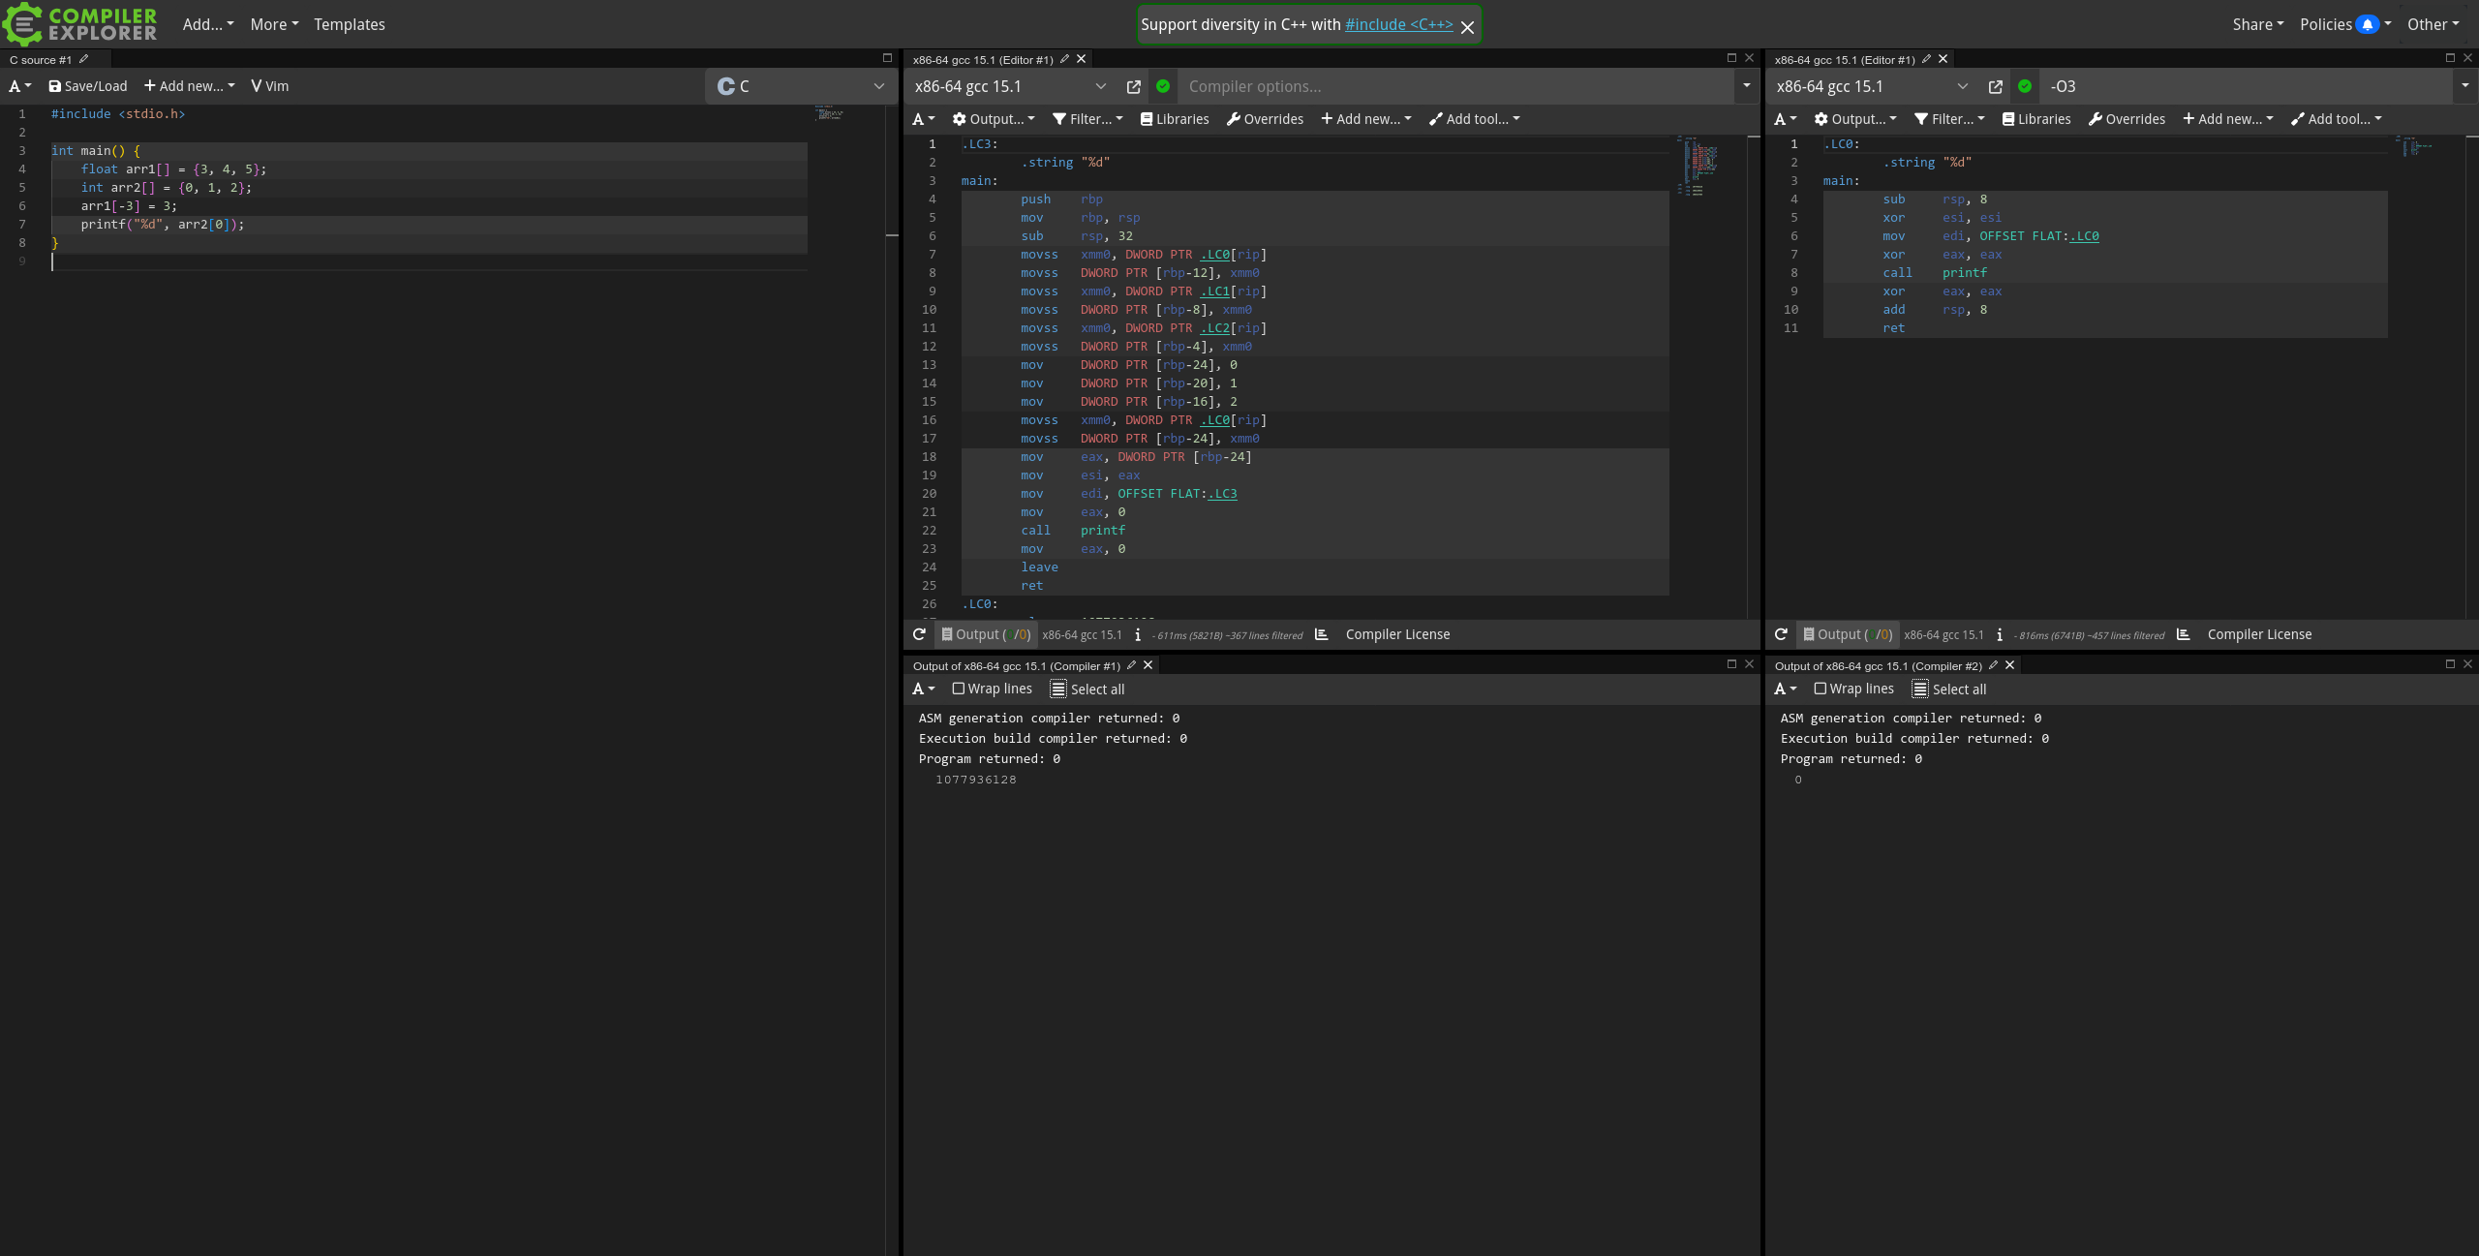The image size is (2479, 1256).
Task: Open the More menu
Action: pyautogui.click(x=274, y=24)
